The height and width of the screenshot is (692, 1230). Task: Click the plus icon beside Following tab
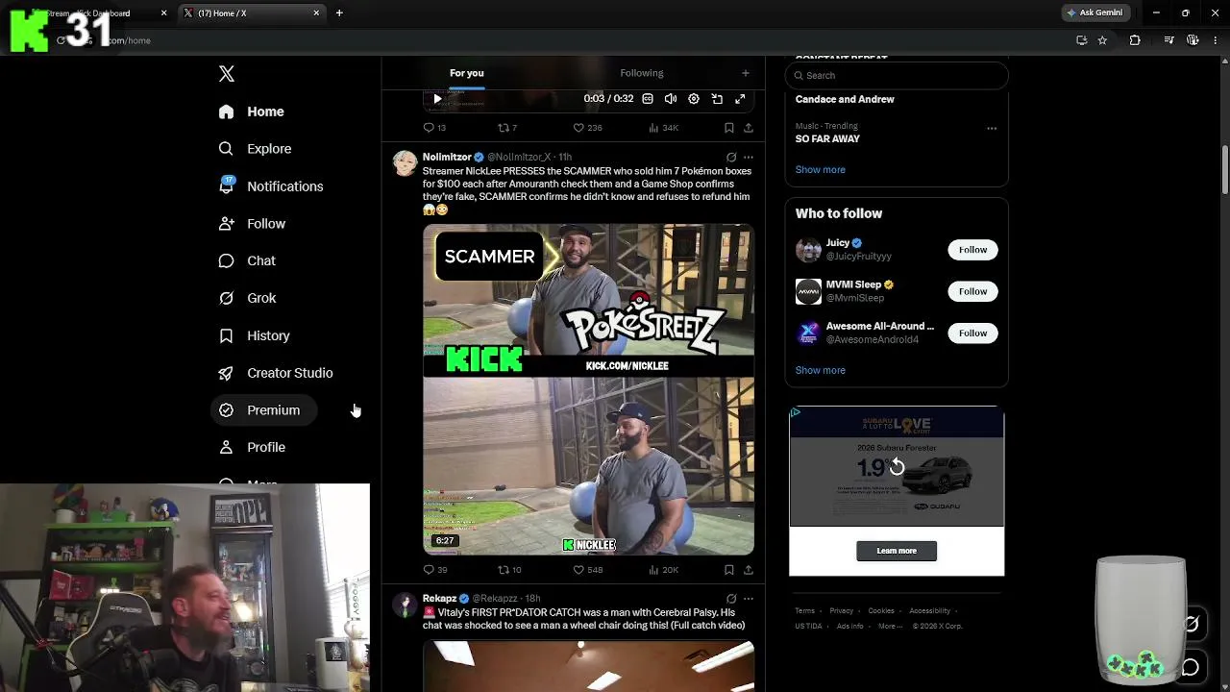745,73
